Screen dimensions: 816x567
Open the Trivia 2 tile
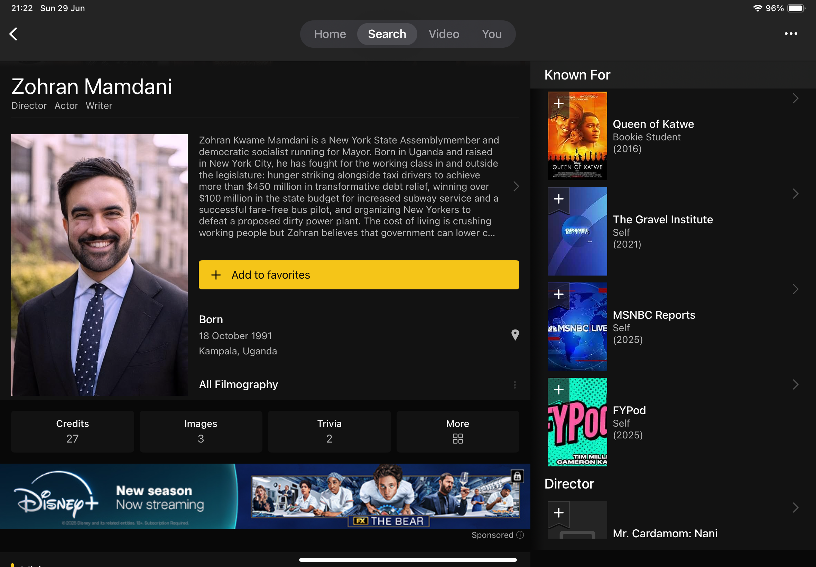coord(329,431)
